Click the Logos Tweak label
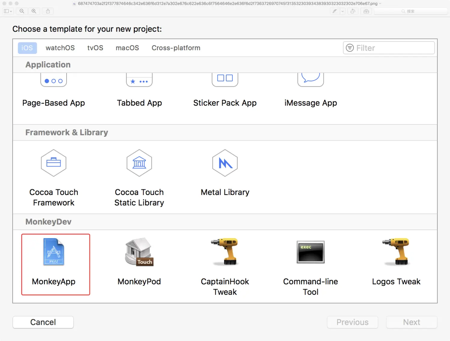 396,282
